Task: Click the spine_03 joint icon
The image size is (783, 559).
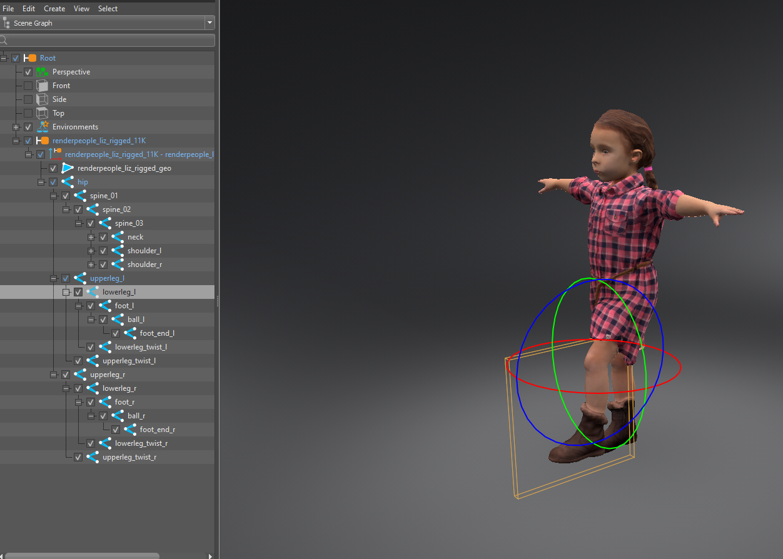Action: click(104, 223)
